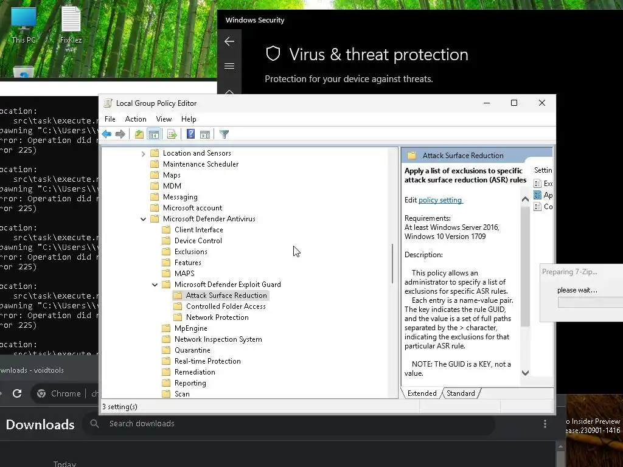Switch to the Standard tab
The width and height of the screenshot is (623, 467).
(x=461, y=393)
